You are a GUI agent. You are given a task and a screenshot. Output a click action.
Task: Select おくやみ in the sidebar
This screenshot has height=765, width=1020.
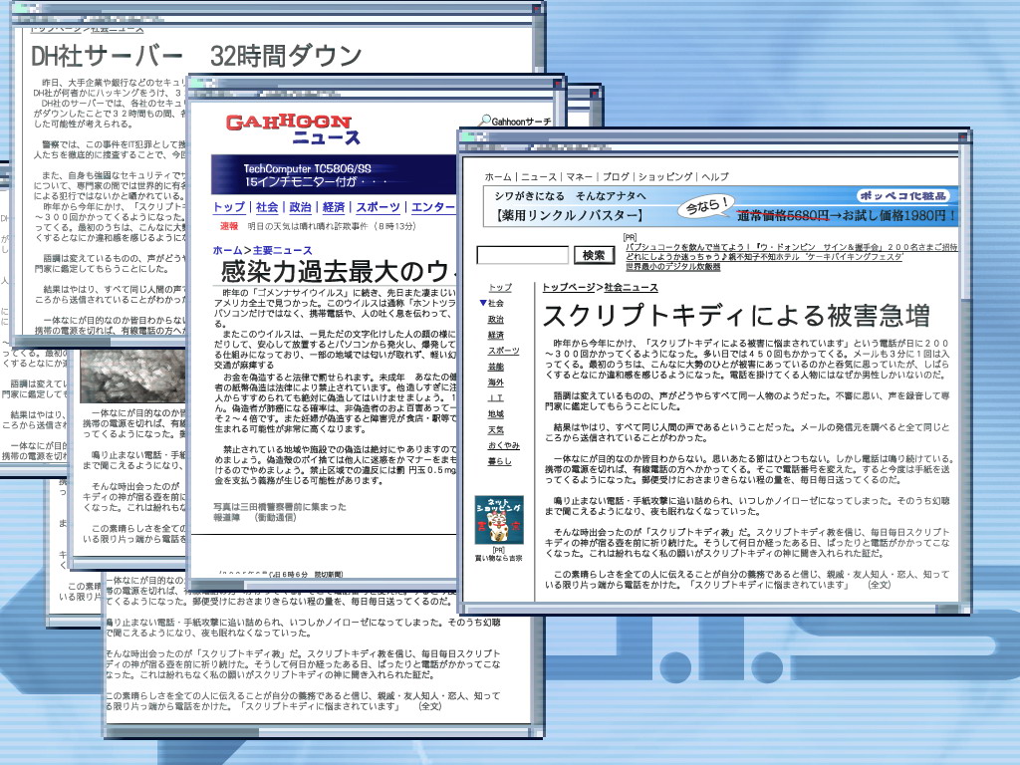[503, 445]
